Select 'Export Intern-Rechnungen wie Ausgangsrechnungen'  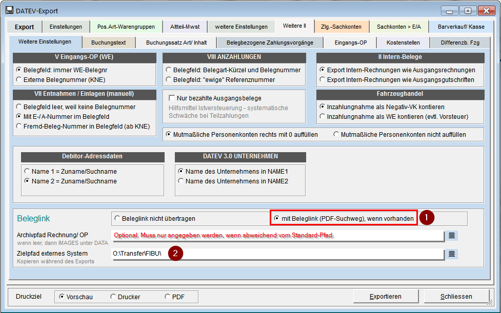click(397, 70)
